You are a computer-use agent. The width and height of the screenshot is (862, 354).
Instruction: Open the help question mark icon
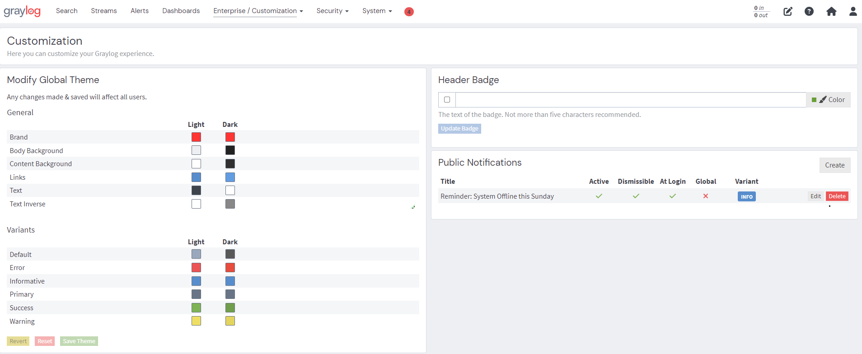[809, 11]
